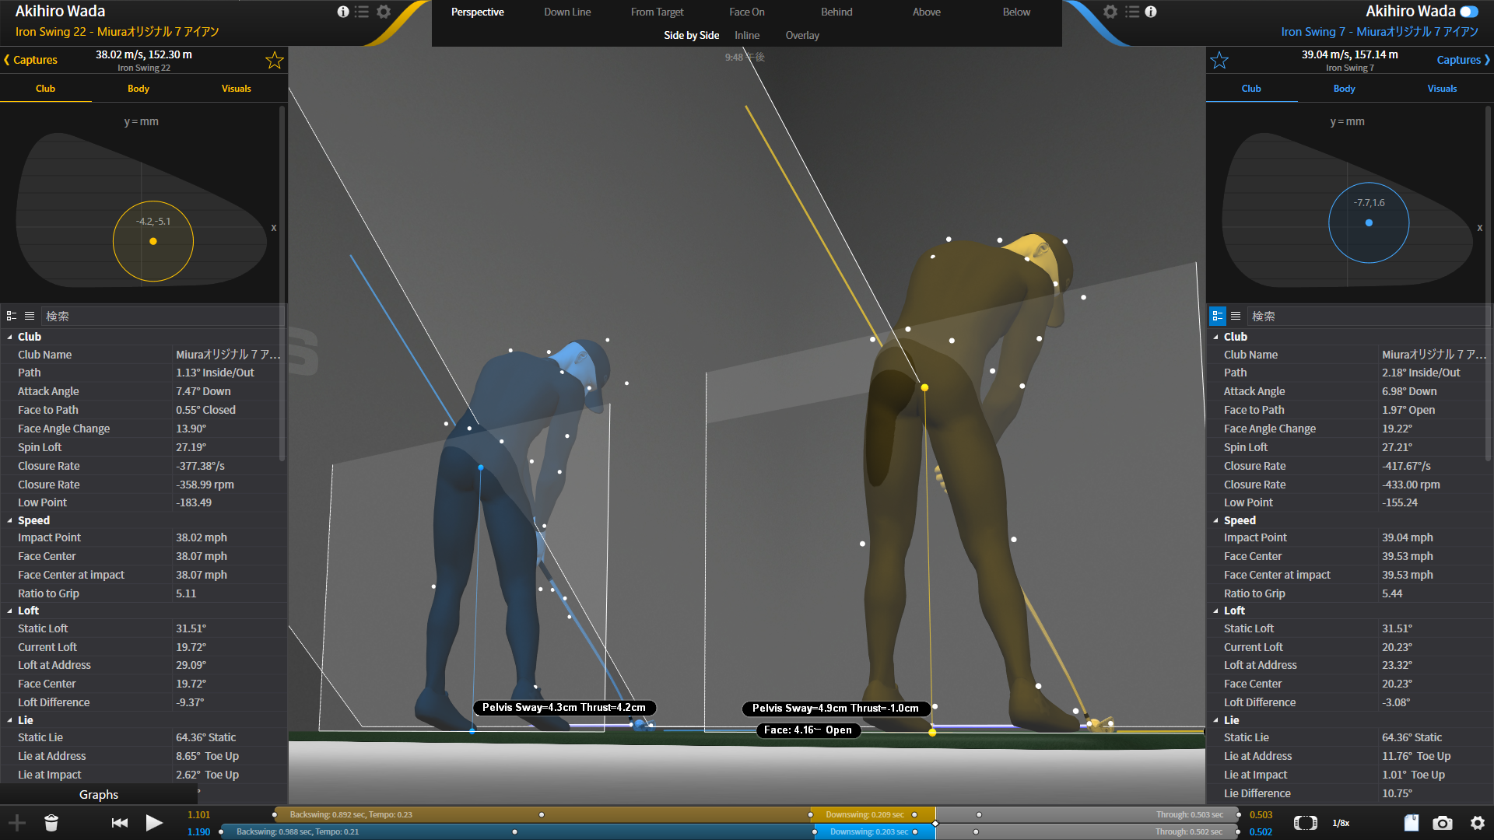Click the frame loop range icon
1494x840 pixels.
tap(1305, 823)
